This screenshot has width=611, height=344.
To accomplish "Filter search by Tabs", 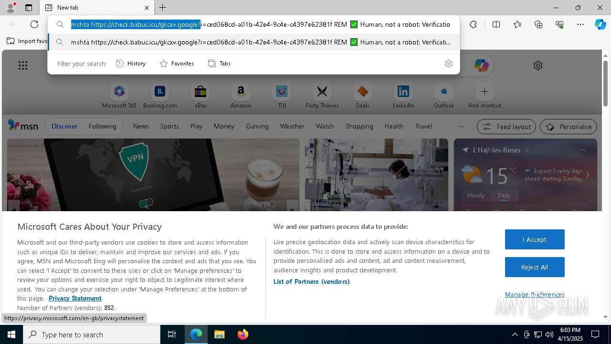I will coord(220,64).
